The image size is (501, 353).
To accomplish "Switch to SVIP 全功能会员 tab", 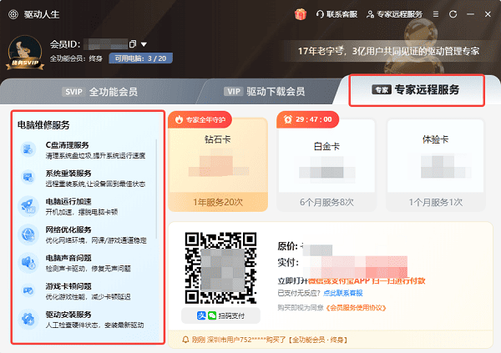I will [x=99, y=92].
